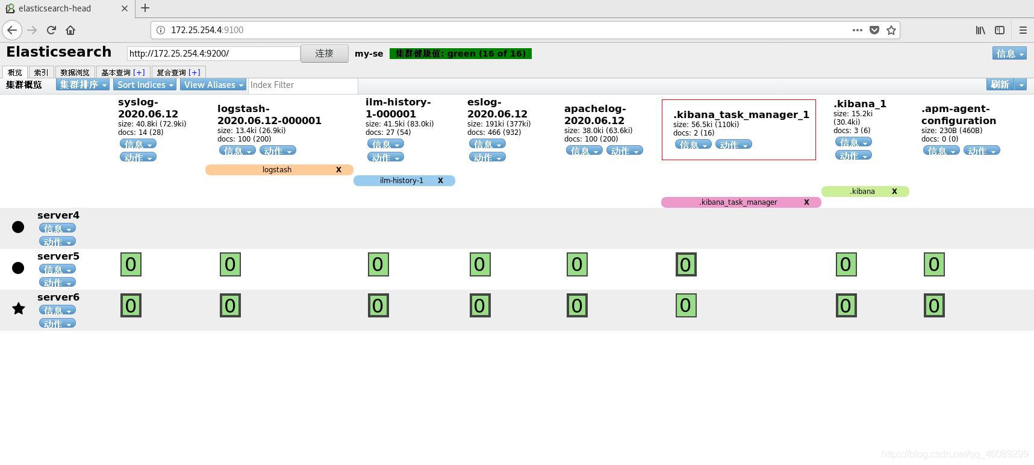Screen dimensions: 1034x465
Task: Click the apachelog-2020.06.12 index title
Action: pos(595,114)
